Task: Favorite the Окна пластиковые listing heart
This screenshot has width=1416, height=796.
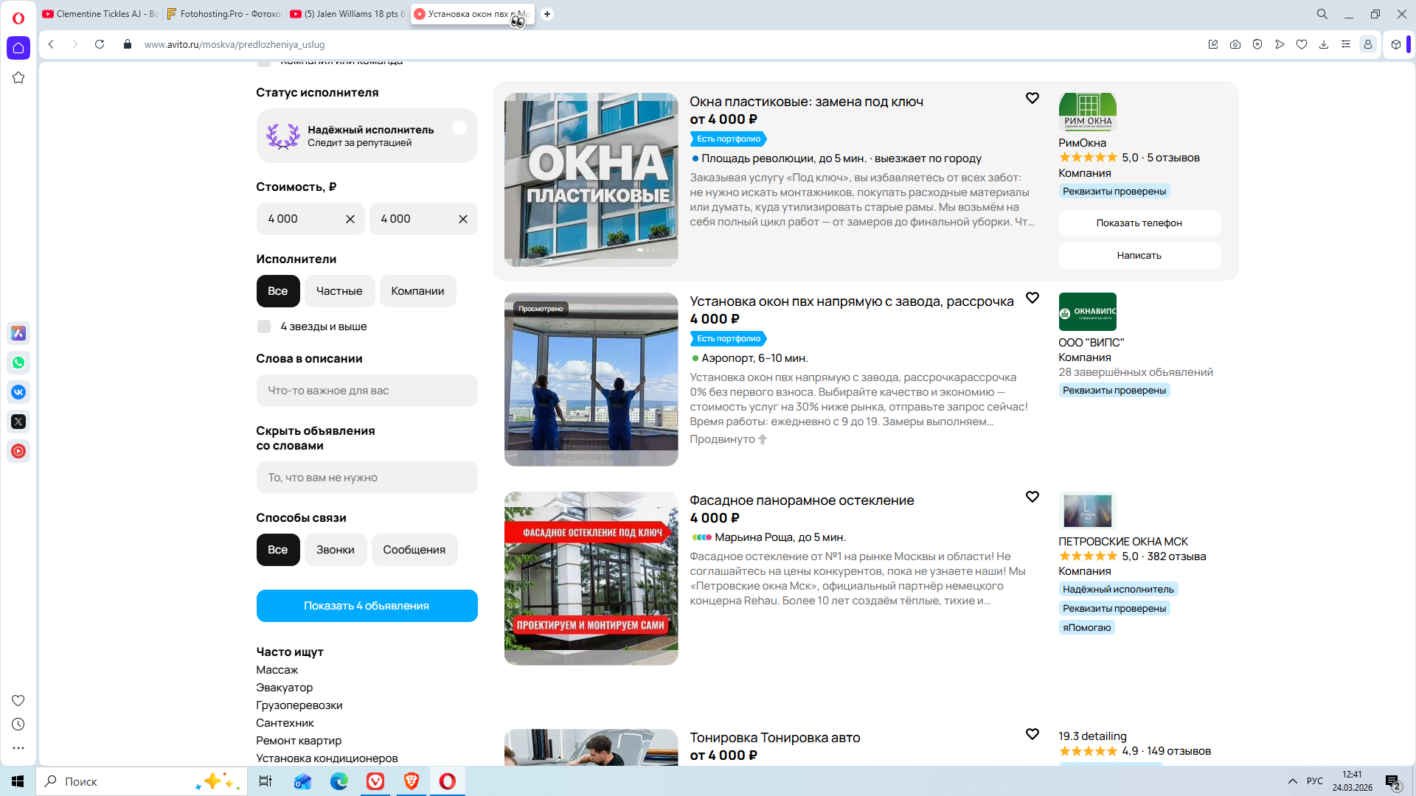Action: click(1032, 98)
